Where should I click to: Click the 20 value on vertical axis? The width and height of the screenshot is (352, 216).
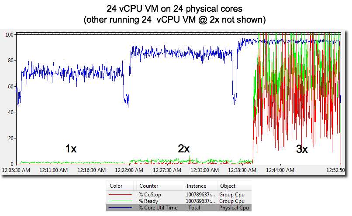pos(10,138)
